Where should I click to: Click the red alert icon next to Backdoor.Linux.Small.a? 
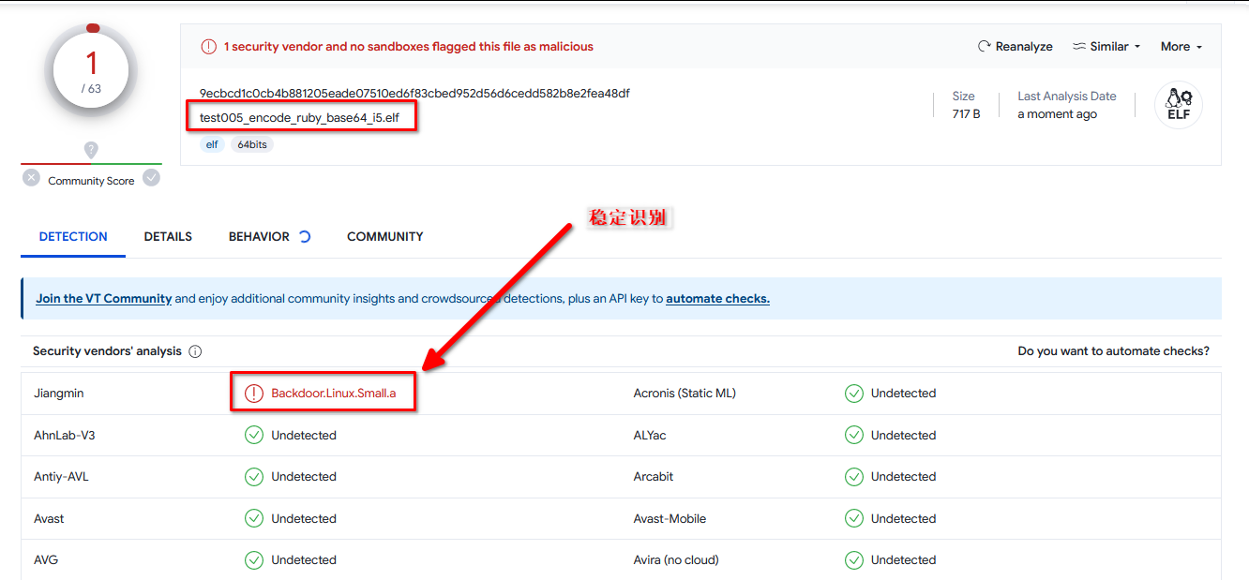[x=253, y=394]
